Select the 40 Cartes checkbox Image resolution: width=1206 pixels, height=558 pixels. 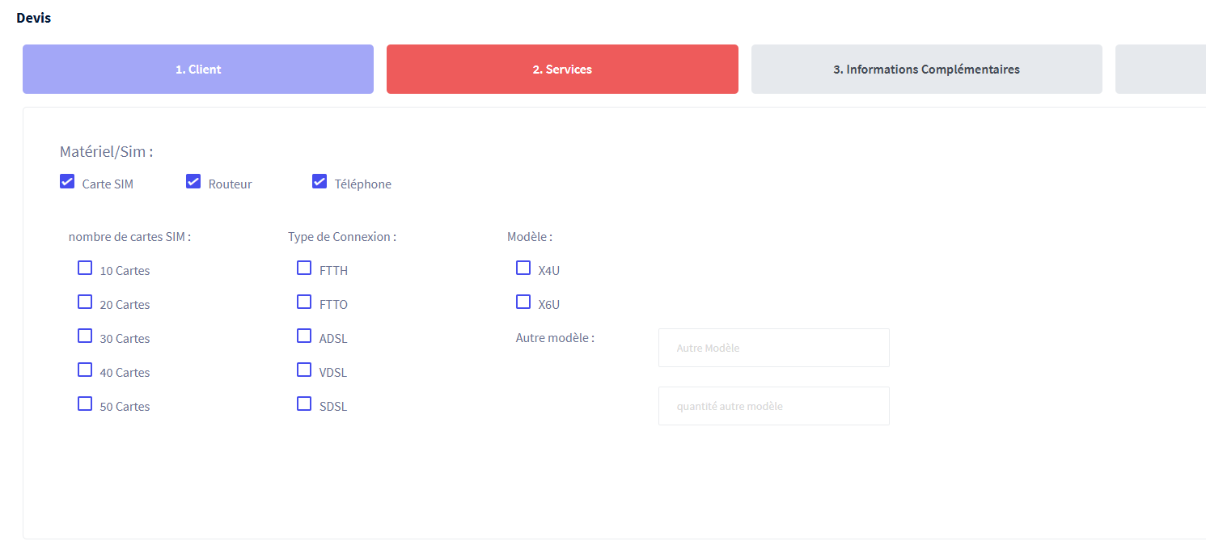(85, 370)
